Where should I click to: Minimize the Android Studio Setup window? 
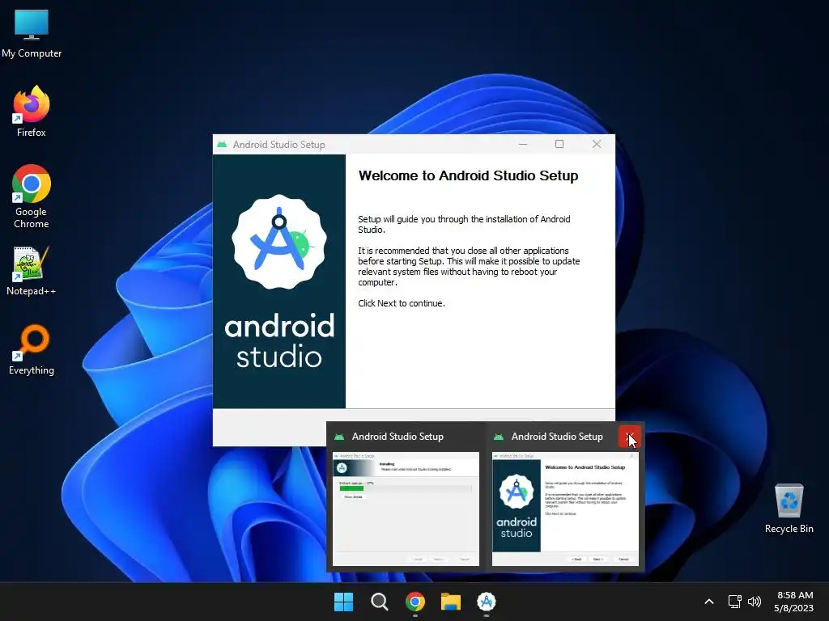tap(523, 144)
